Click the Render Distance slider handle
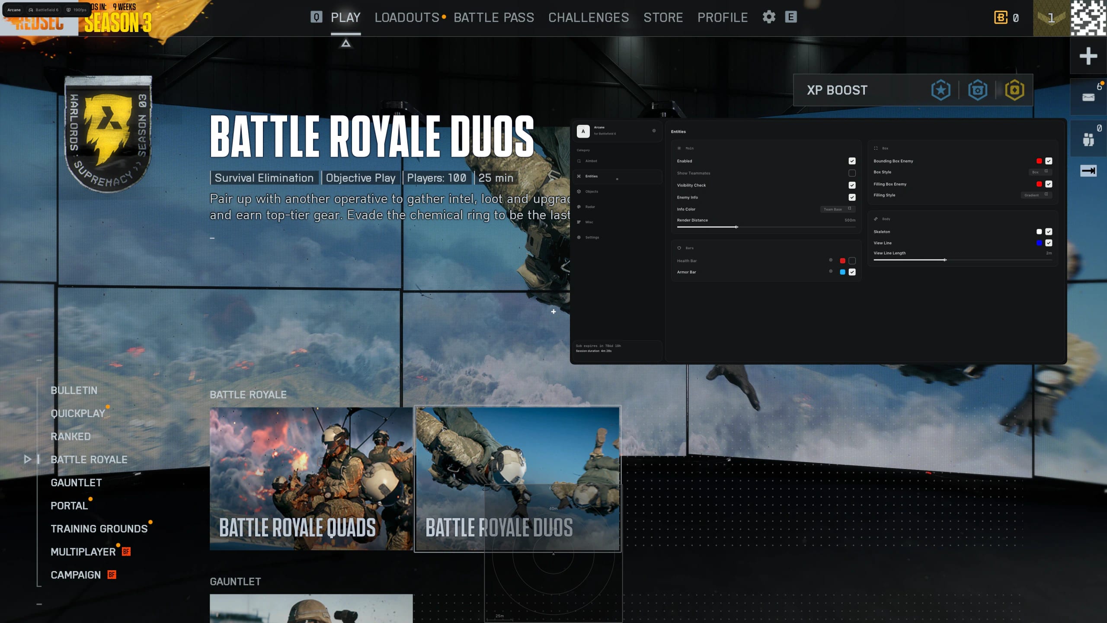 coord(736,227)
